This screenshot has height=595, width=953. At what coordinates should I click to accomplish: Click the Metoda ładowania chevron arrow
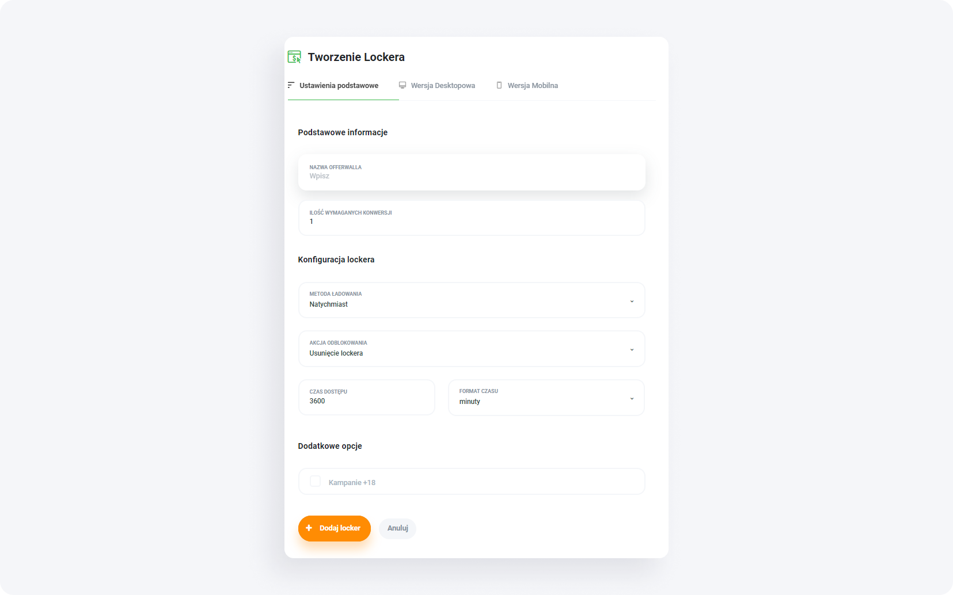click(x=632, y=302)
